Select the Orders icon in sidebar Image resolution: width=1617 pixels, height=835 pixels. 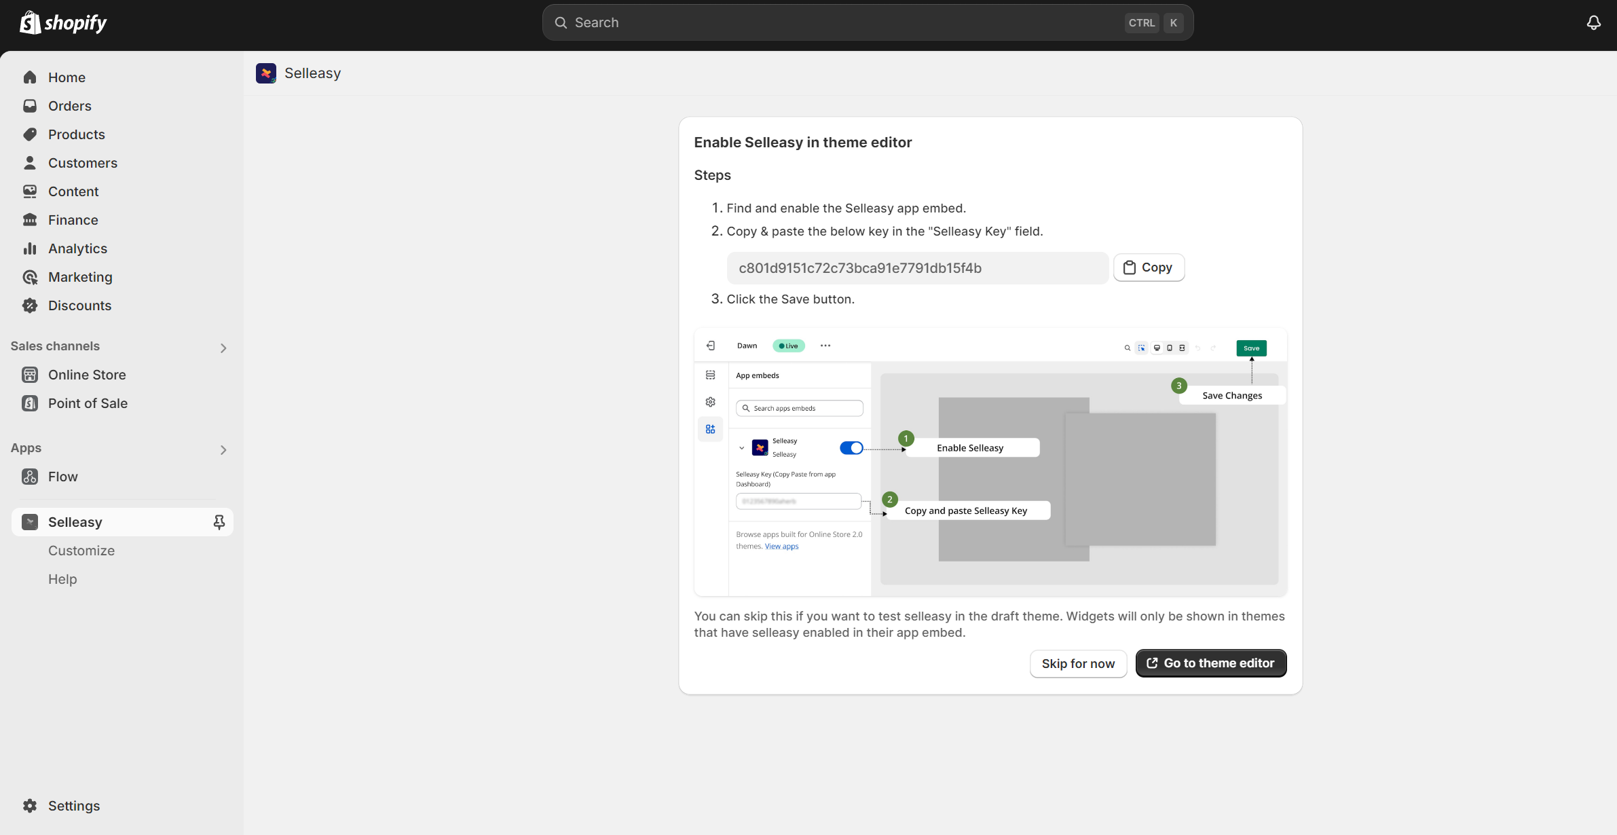[x=31, y=106]
